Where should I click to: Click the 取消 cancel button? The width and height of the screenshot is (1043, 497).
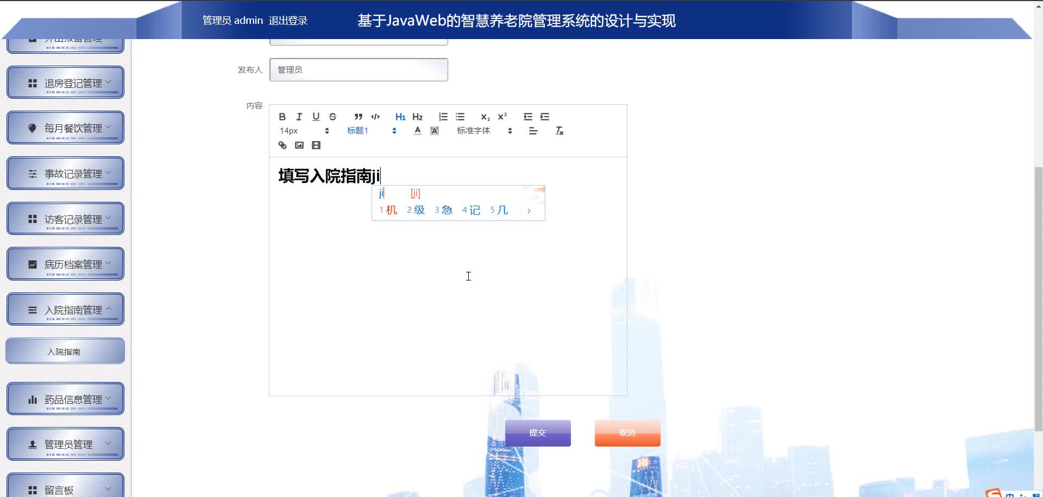627,433
